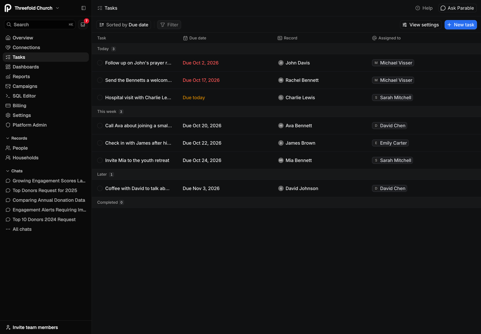Open the Sorted by Due date dropdown
The height and width of the screenshot is (334, 481).
coord(124,25)
